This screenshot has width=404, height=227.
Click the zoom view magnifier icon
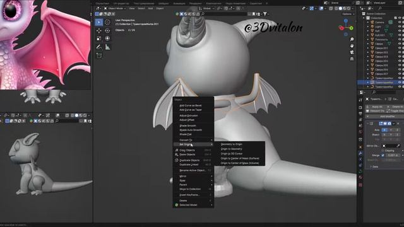[x=352, y=39]
